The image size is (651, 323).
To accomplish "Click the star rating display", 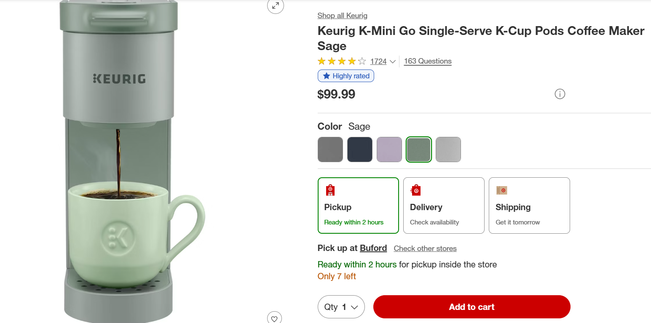I will pos(342,61).
